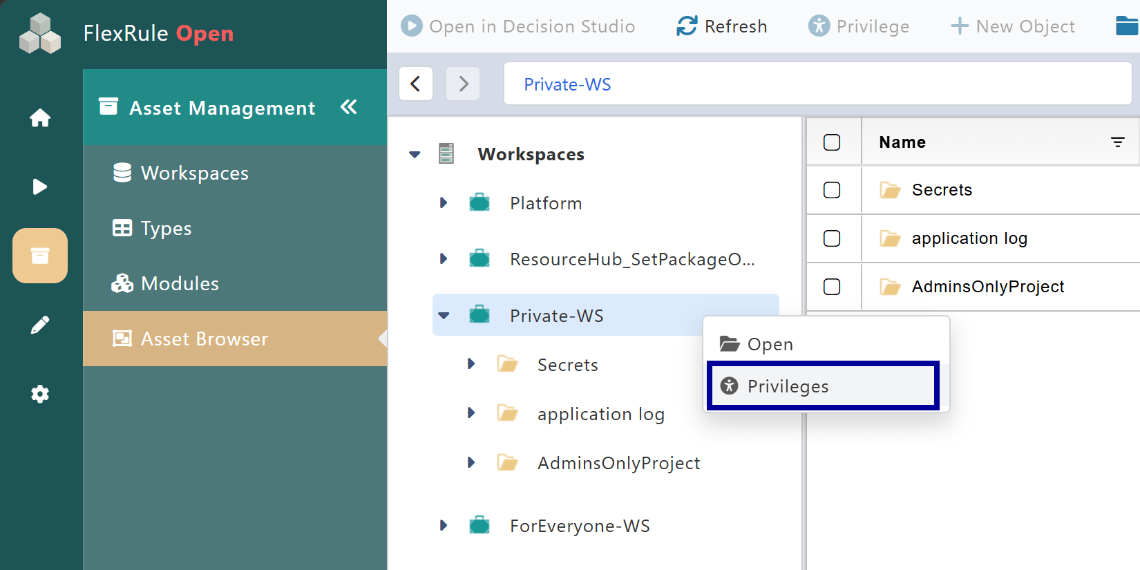Go to Home in the left rail
Screen dimensions: 1140x570
(x=40, y=118)
